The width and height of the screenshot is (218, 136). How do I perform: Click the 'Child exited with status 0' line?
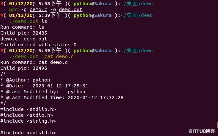coord(38,45)
